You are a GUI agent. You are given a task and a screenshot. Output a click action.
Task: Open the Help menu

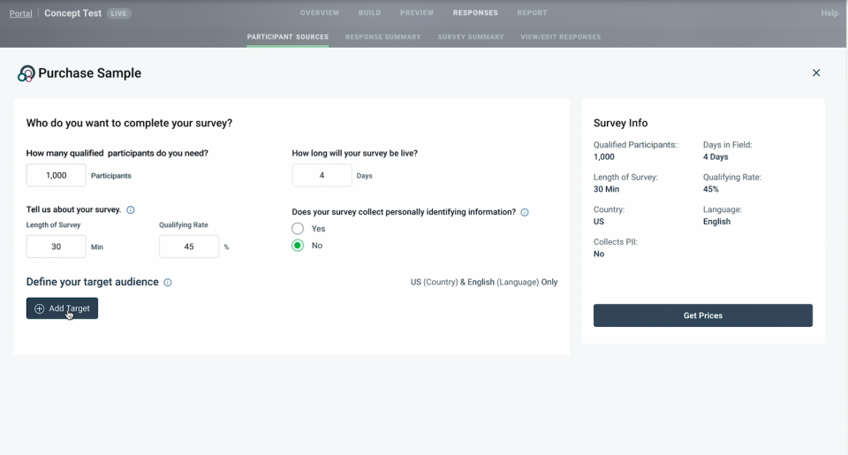[829, 13]
